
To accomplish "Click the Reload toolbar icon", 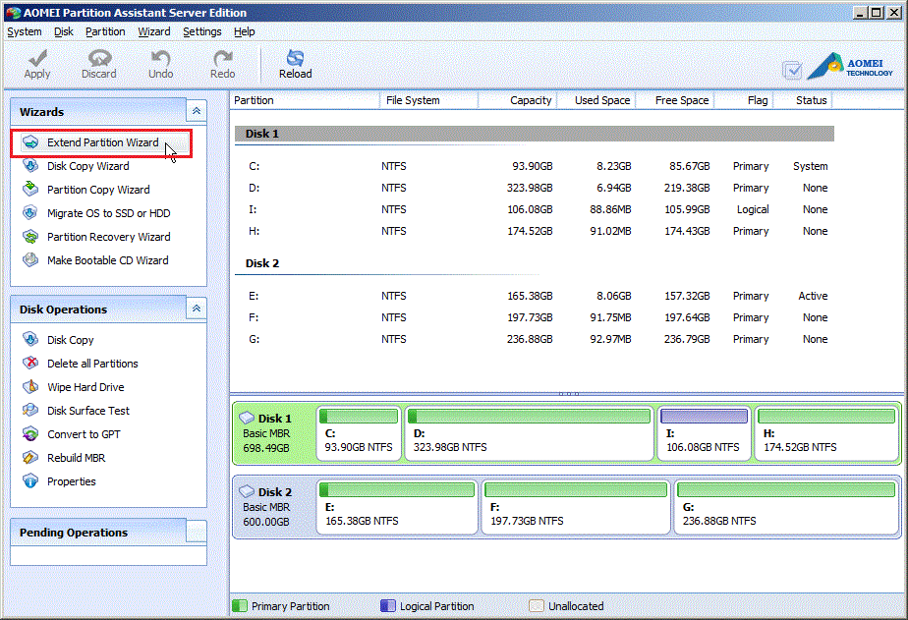I will pyautogui.click(x=296, y=58).
